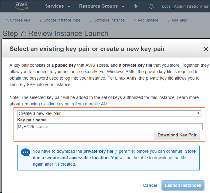Click the AWS logo home icon
This screenshot has width=210, height=193.
point(22,6)
